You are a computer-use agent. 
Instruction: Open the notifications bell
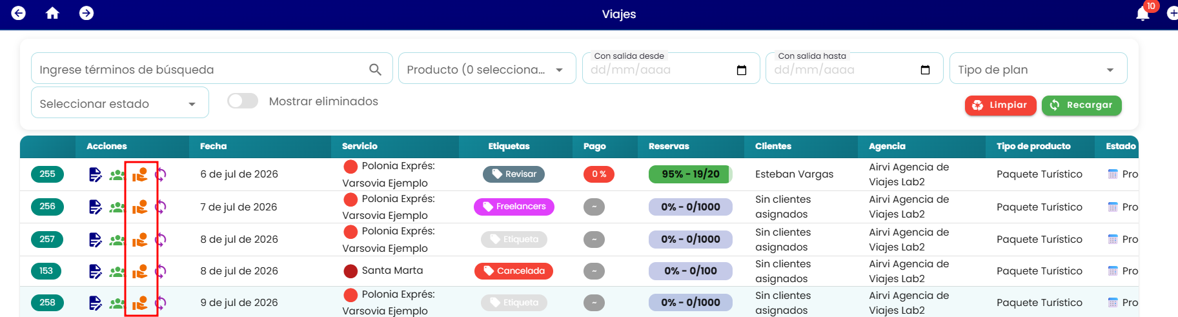click(x=1142, y=14)
